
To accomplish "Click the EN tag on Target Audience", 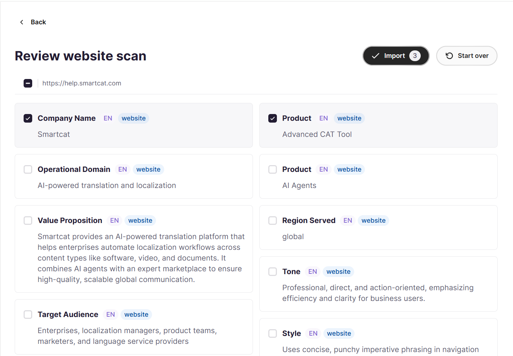I will click(111, 315).
